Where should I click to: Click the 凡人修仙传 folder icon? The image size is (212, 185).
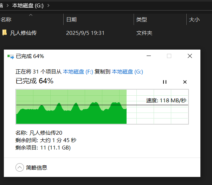[x=5, y=33]
